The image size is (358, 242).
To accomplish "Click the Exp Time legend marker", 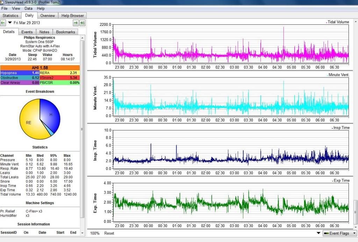I will click(x=332, y=181).
